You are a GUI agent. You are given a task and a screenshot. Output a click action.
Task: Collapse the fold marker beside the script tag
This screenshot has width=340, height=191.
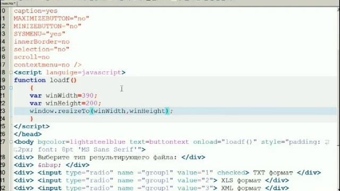click(11, 73)
